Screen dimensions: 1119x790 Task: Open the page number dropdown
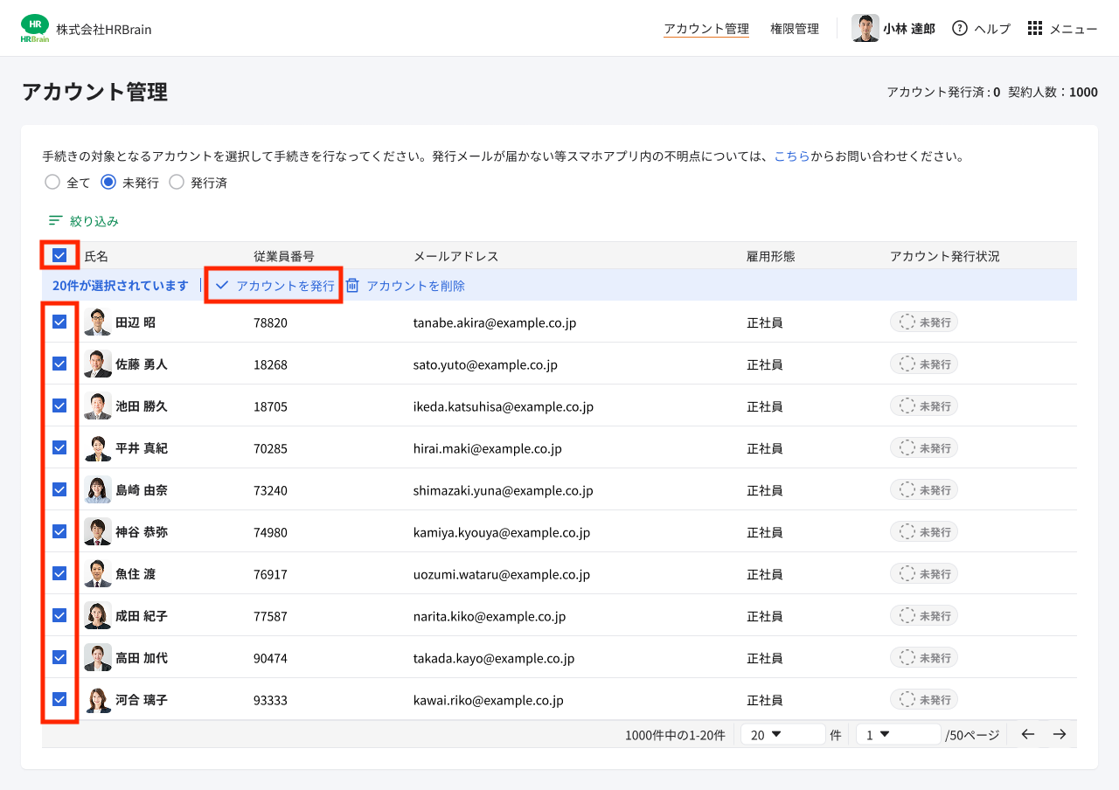click(897, 734)
